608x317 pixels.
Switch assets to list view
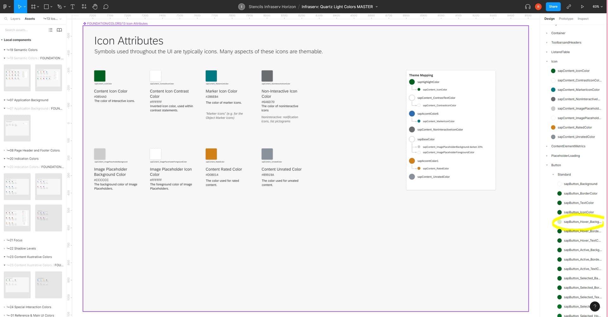point(50,30)
